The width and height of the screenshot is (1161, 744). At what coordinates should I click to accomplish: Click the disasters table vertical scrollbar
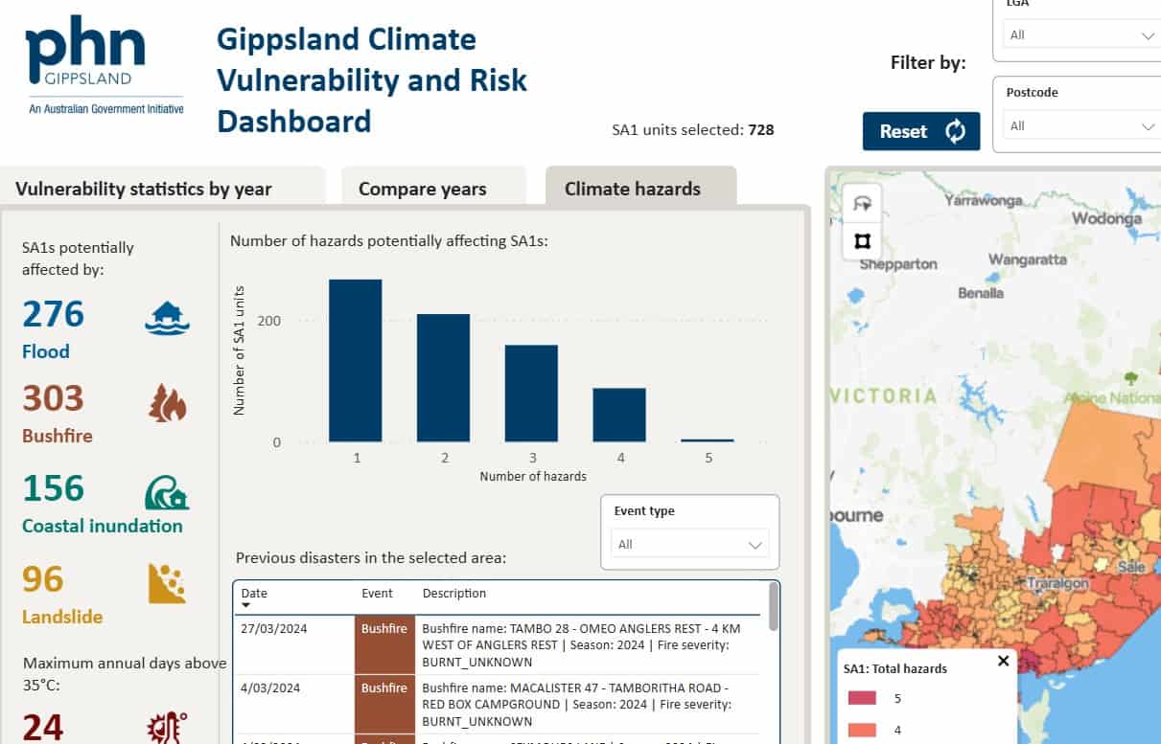click(x=773, y=608)
